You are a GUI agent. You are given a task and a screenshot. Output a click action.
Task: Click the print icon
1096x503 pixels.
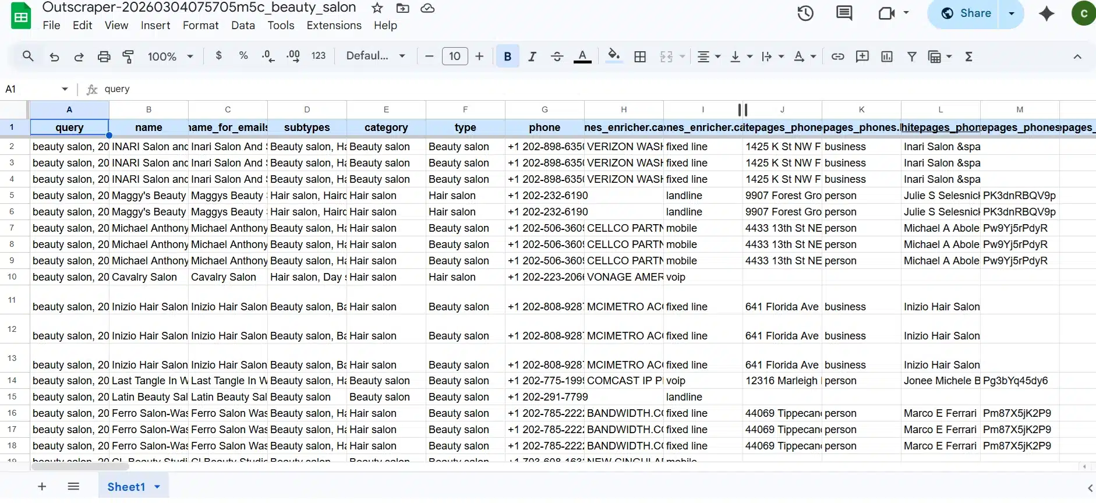[104, 56]
